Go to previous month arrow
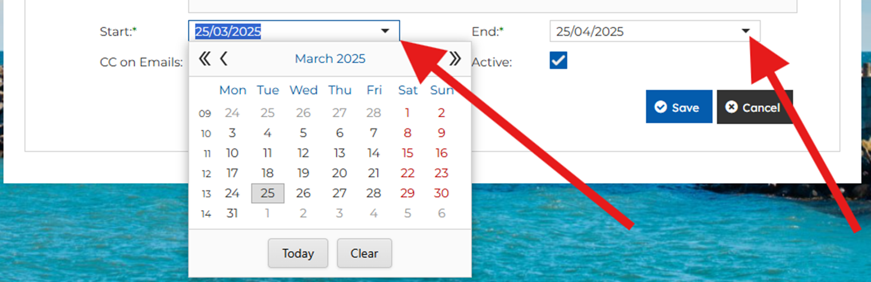The height and width of the screenshot is (282, 871). pyautogui.click(x=224, y=58)
